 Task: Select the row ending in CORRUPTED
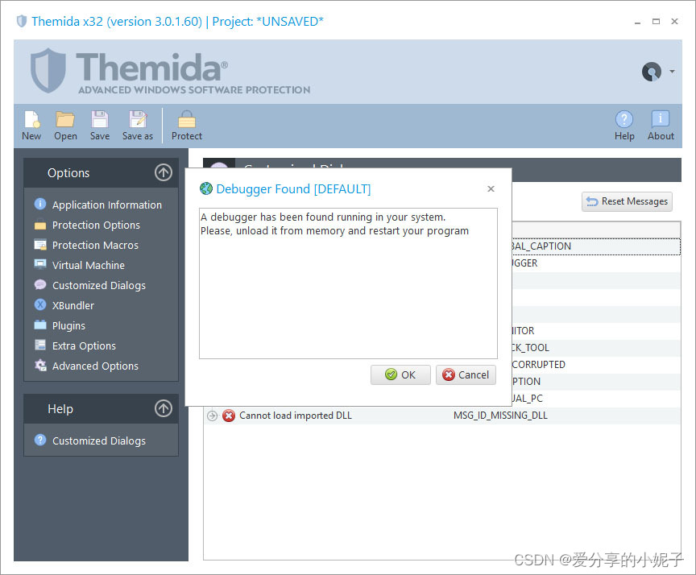click(x=595, y=365)
